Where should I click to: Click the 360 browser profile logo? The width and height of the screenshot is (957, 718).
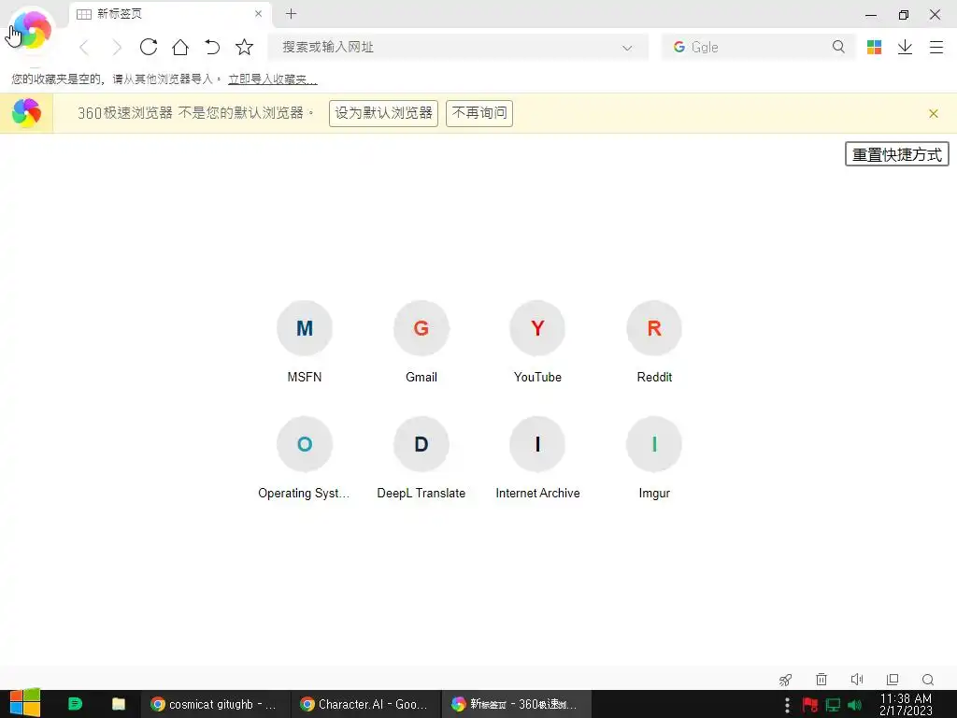coord(31,29)
